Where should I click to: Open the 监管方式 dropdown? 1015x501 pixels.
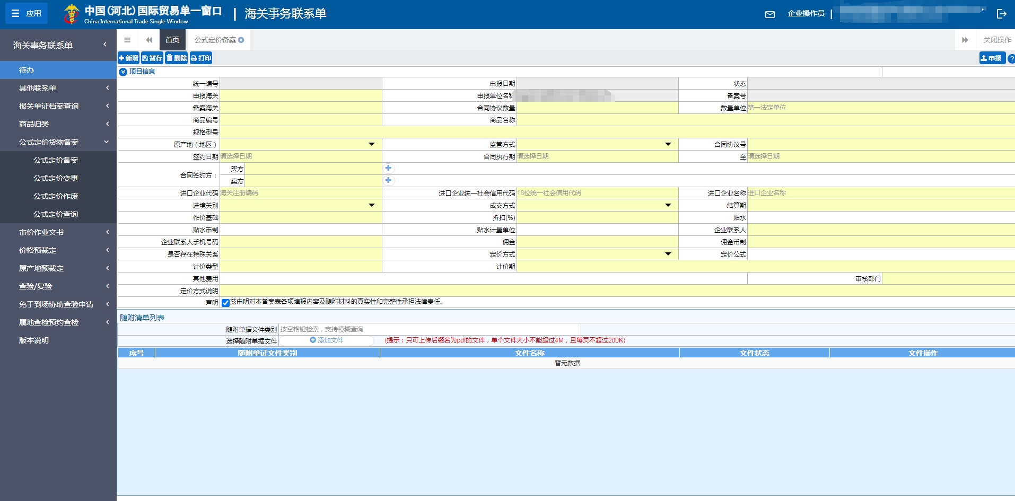pos(668,144)
